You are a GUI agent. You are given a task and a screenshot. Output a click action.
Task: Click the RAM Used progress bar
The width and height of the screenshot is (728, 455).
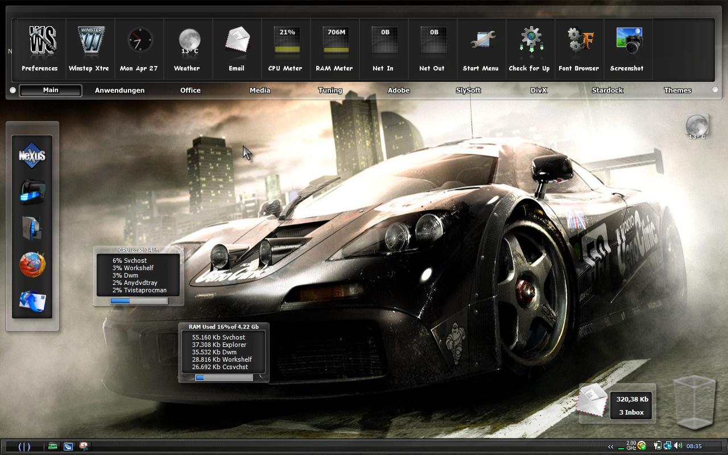point(224,378)
